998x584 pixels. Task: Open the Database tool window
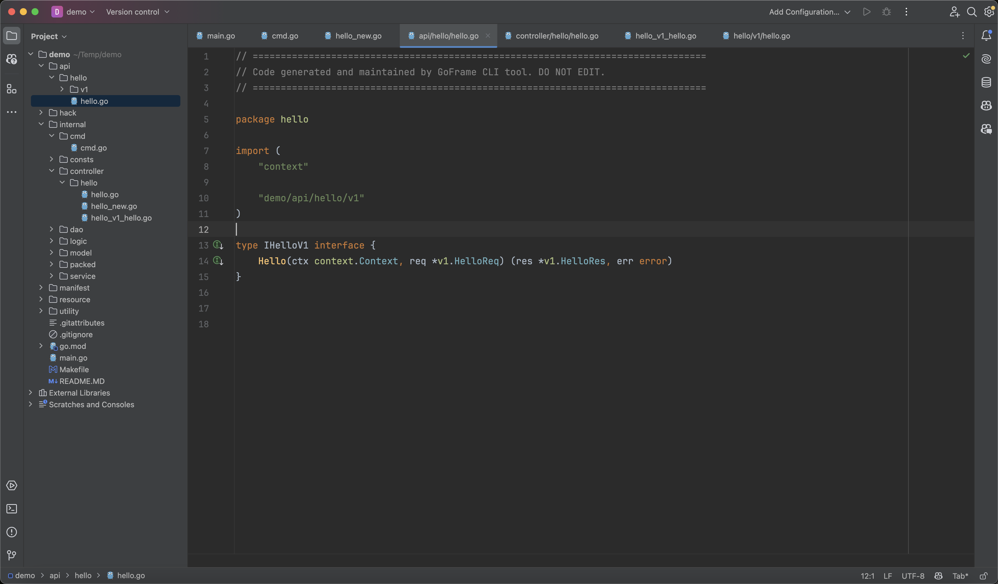pyautogui.click(x=986, y=82)
